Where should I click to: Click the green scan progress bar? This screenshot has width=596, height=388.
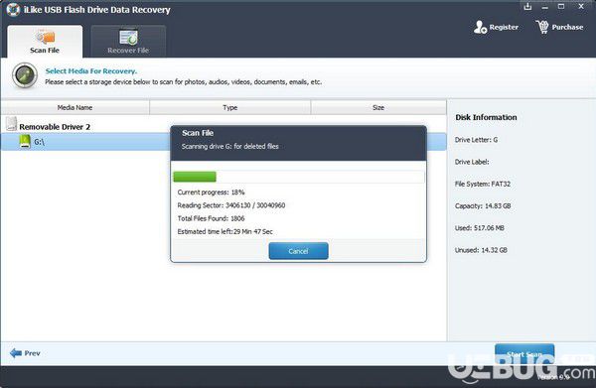[195, 177]
